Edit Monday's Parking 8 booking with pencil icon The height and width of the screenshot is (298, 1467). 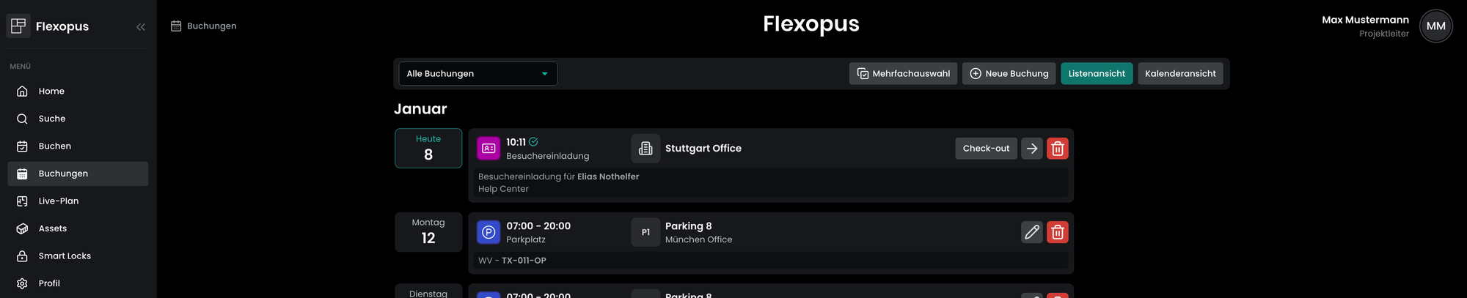pos(1031,232)
